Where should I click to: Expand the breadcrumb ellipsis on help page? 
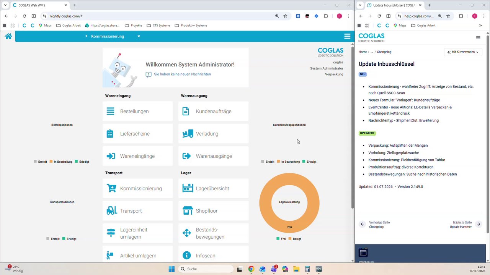point(372,52)
